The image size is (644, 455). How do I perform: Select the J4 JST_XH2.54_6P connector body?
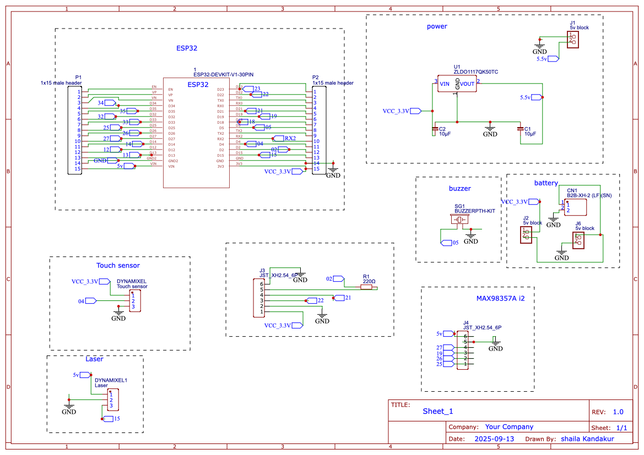point(462,351)
